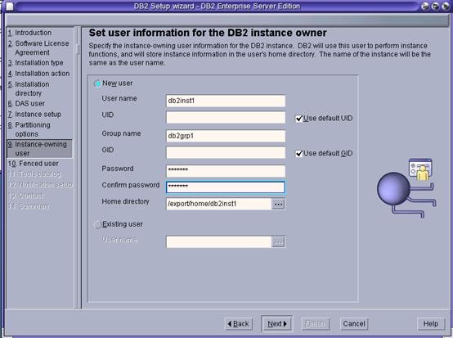Go to step 2 Software License Agreement
This screenshot has width=453, height=338.
coord(38,48)
